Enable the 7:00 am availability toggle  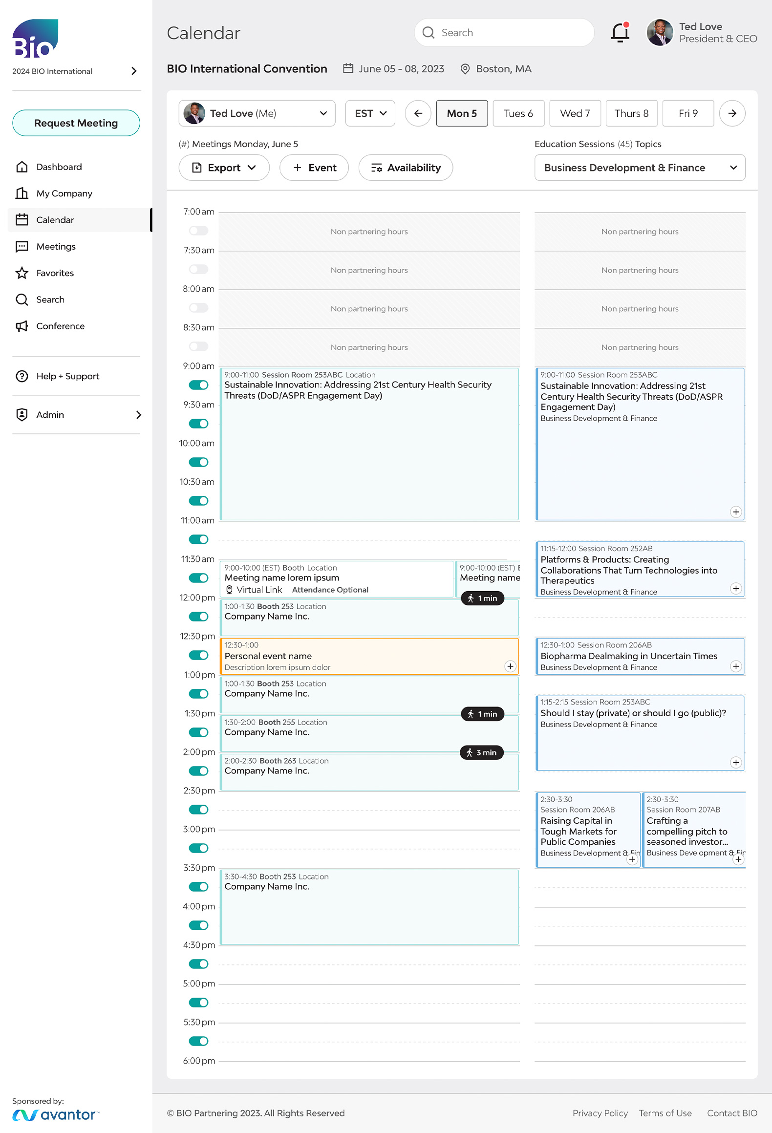pos(198,231)
